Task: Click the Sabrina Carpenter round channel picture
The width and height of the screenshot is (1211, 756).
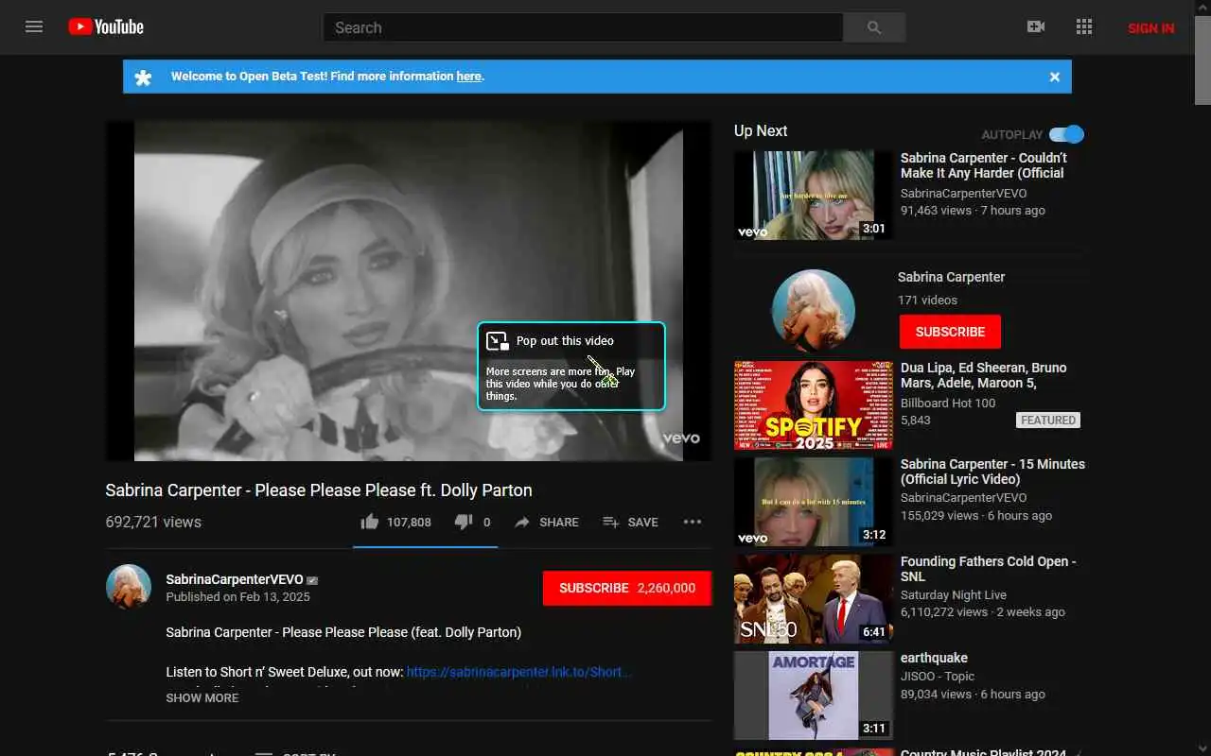Action: click(814, 311)
